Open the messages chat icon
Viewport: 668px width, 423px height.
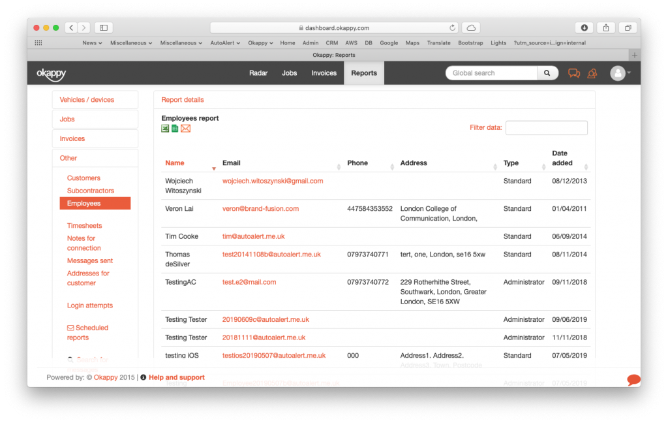click(x=573, y=72)
